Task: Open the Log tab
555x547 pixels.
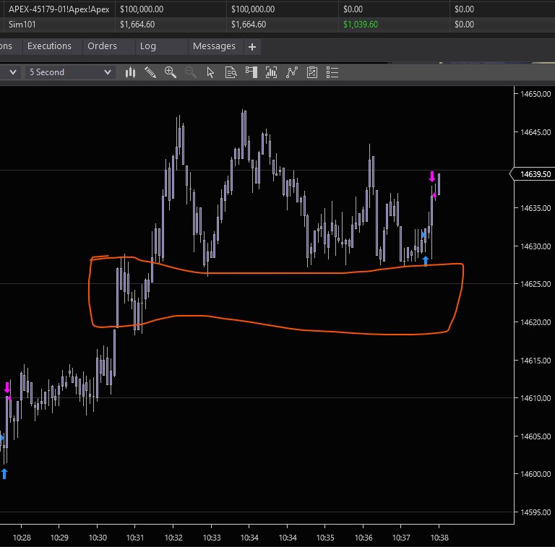Action: pos(148,46)
